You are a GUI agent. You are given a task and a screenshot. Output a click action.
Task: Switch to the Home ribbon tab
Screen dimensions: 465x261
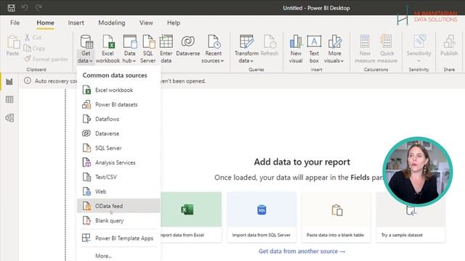pos(45,22)
